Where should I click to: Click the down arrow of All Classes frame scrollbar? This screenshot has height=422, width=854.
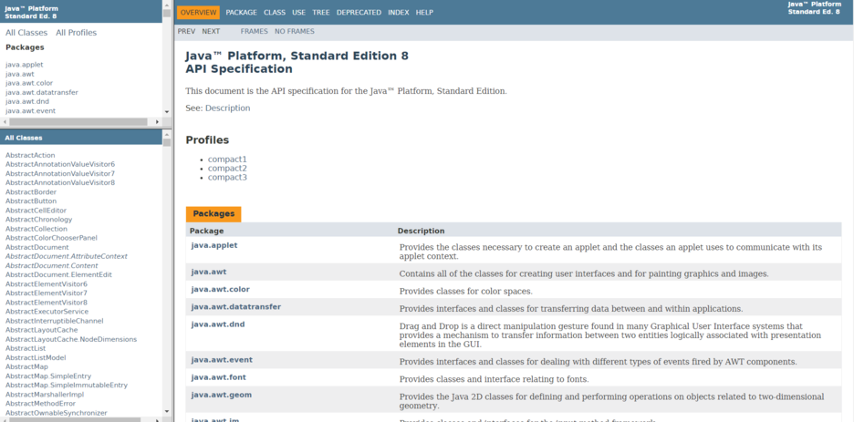pos(167,412)
